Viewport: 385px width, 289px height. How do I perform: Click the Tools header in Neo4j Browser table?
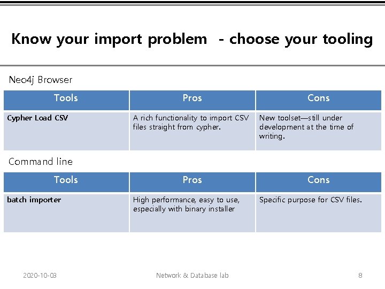pos(66,98)
